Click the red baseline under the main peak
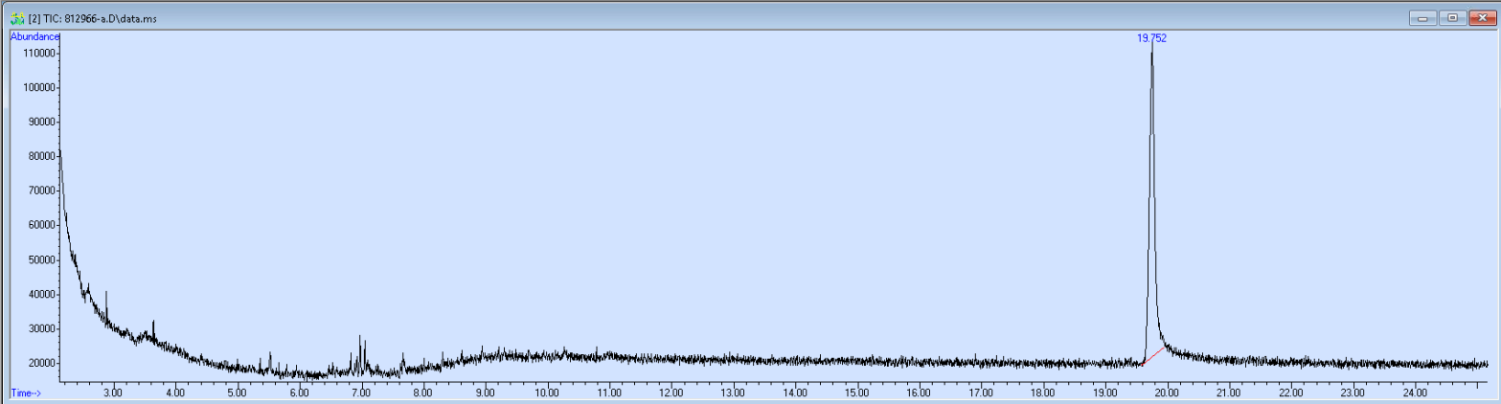 coord(1154,356)
